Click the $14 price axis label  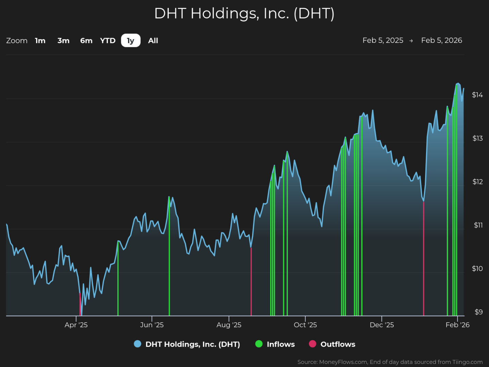[477, 95]
